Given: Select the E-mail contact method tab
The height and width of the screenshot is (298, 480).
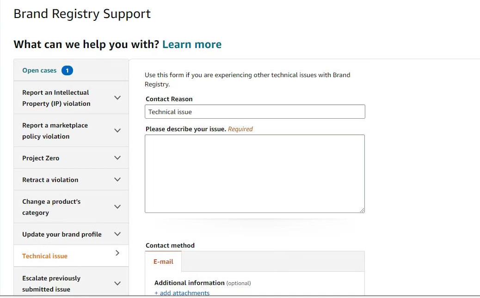Looking at the screenshot, I should pyautogui.click(x=163, y=262).
